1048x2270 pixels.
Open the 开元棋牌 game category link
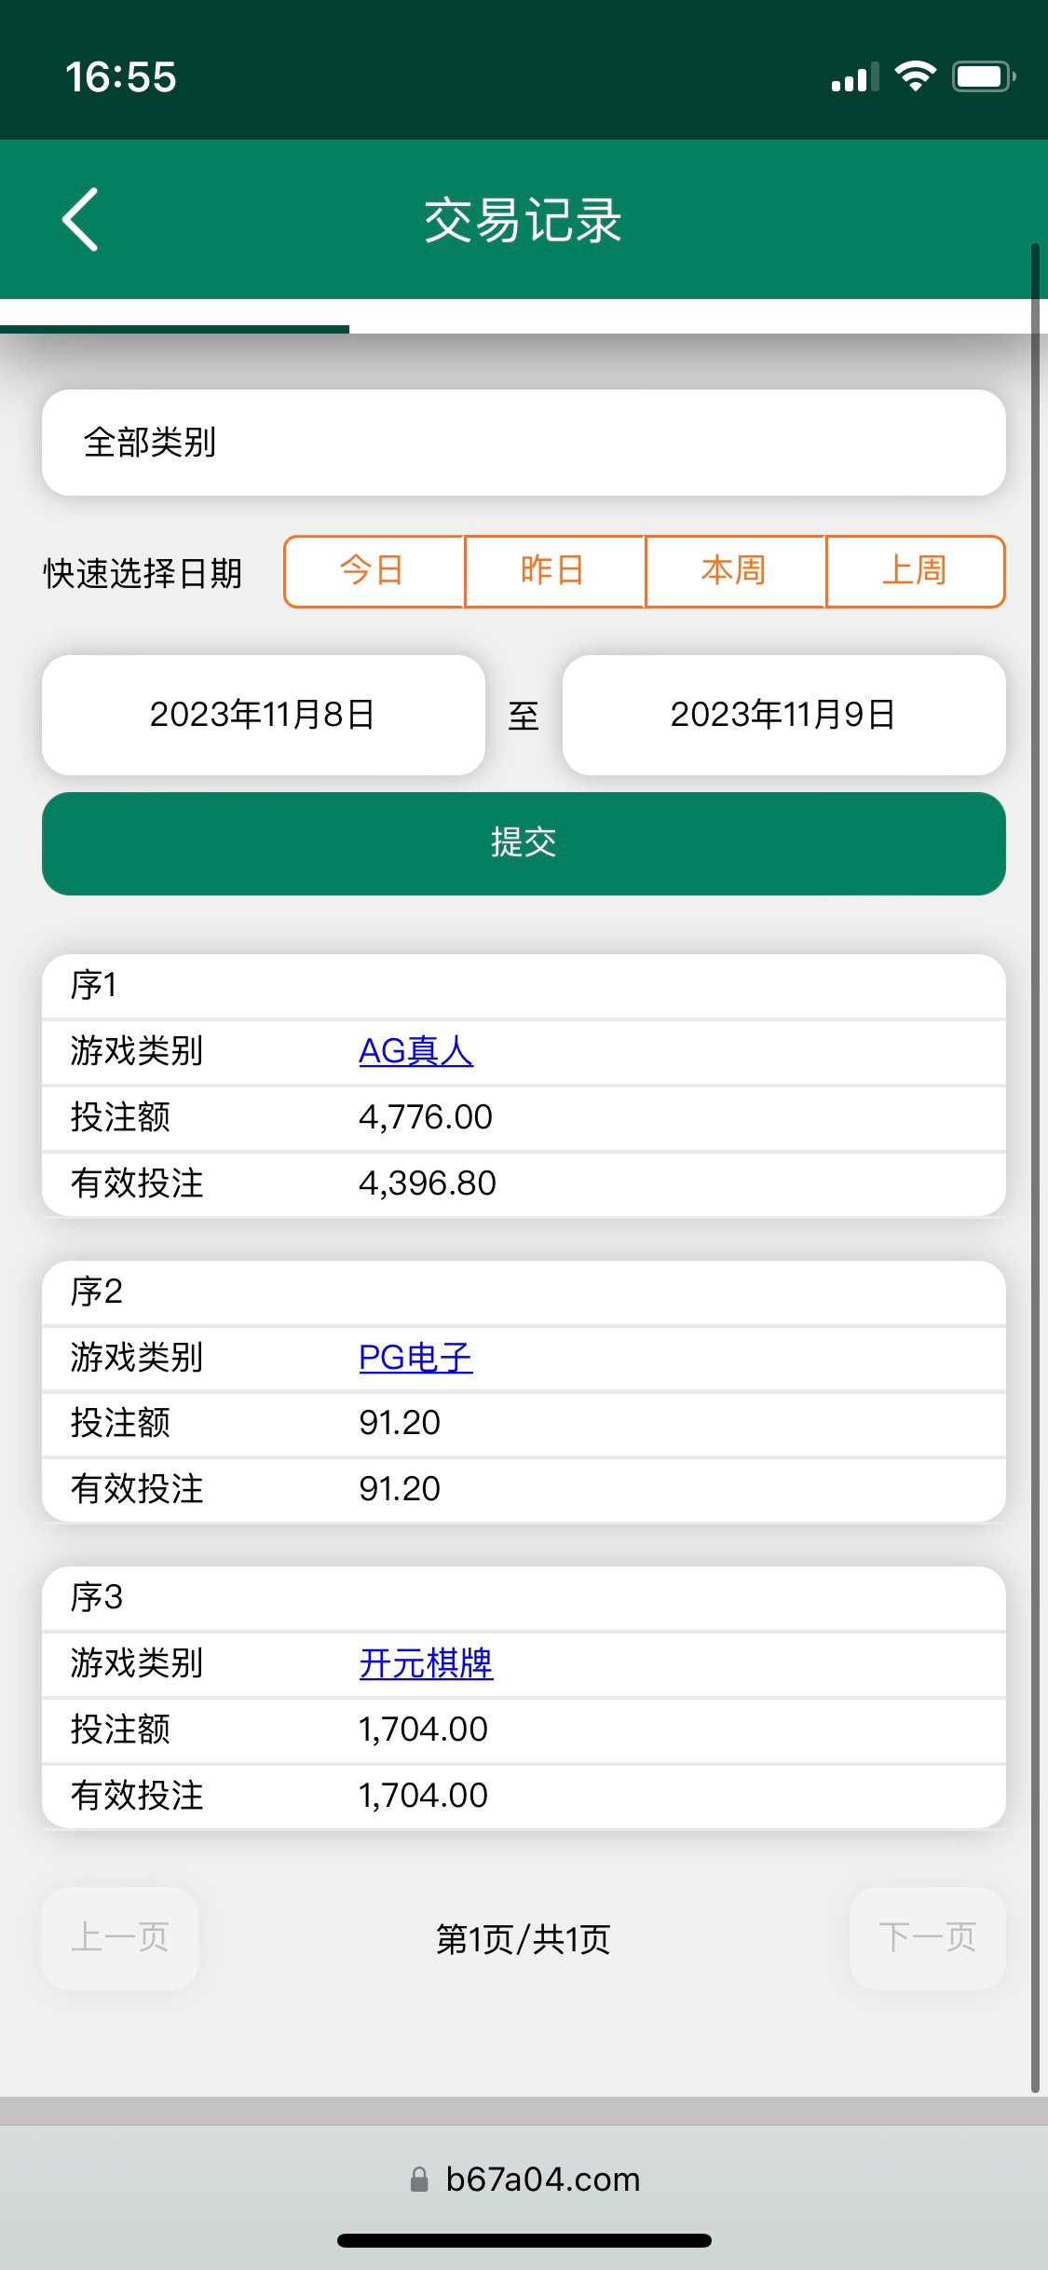(426, 1663)
